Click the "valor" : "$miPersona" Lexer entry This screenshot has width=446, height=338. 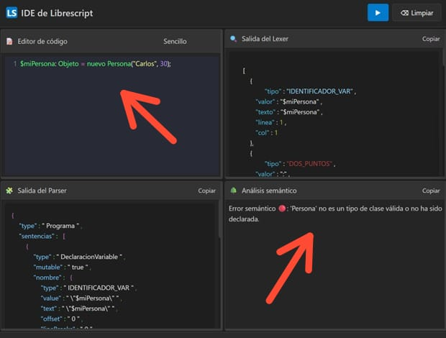(288, 102)
